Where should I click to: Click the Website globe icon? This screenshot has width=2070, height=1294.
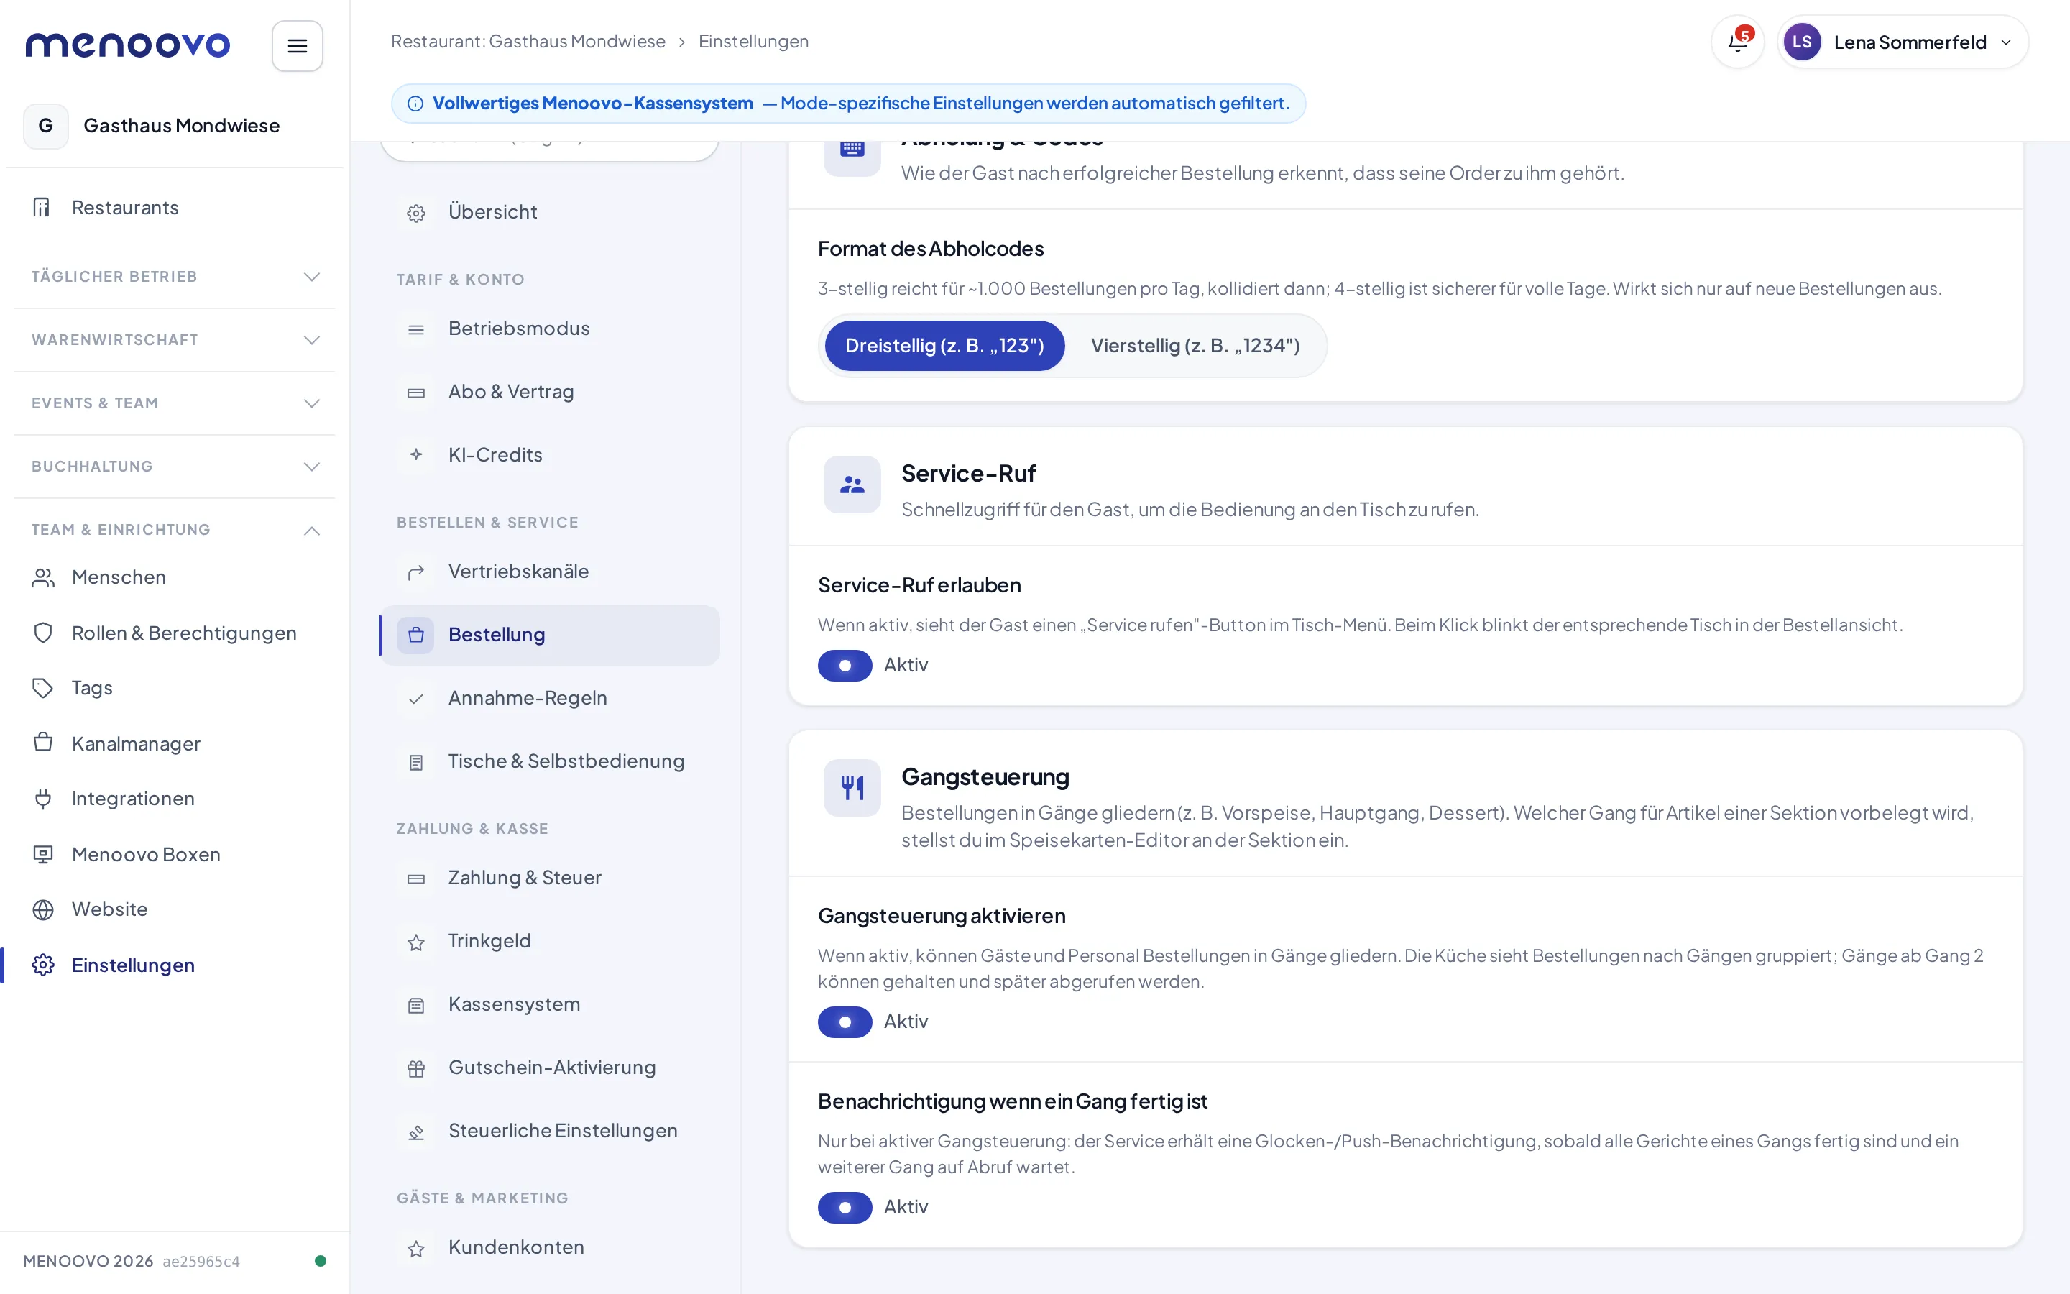[x=43, y=909]
